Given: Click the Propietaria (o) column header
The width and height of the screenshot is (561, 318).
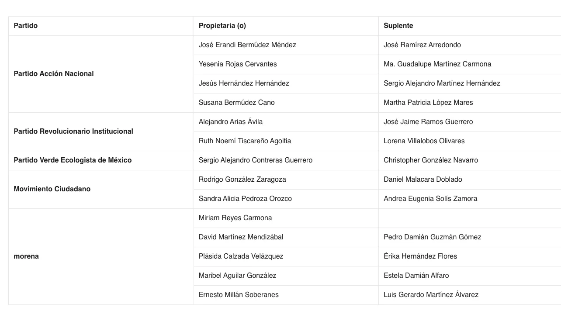Looking at the screenshot, I should (x=222, y=26).
